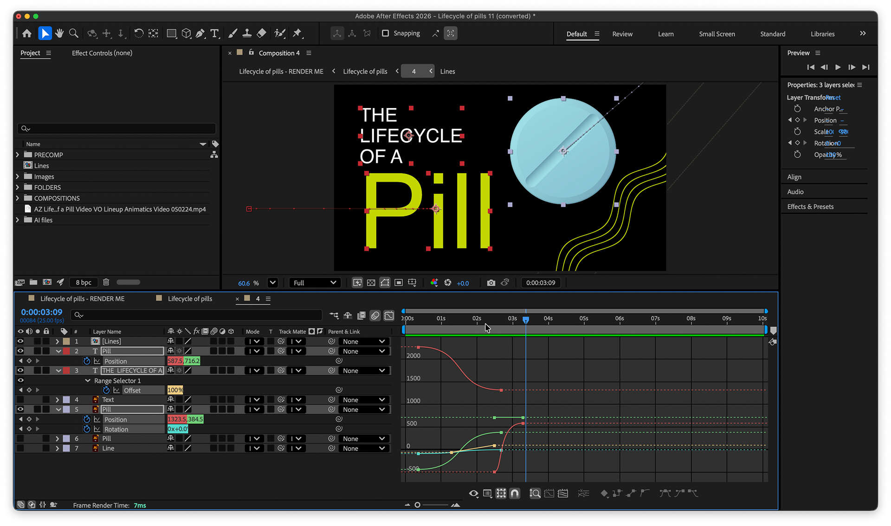Image resolution: width=891 pixels, height=526 pixels.
Task: Hide the [Lines] layer with its eye icon
Action: click(20, 341)
